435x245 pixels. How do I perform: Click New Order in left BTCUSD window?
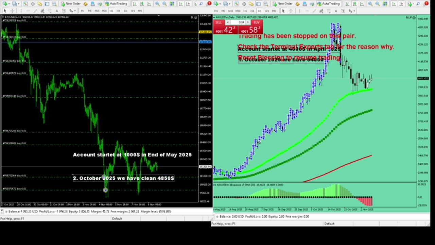pyautogui.click(x=71, y=4)
